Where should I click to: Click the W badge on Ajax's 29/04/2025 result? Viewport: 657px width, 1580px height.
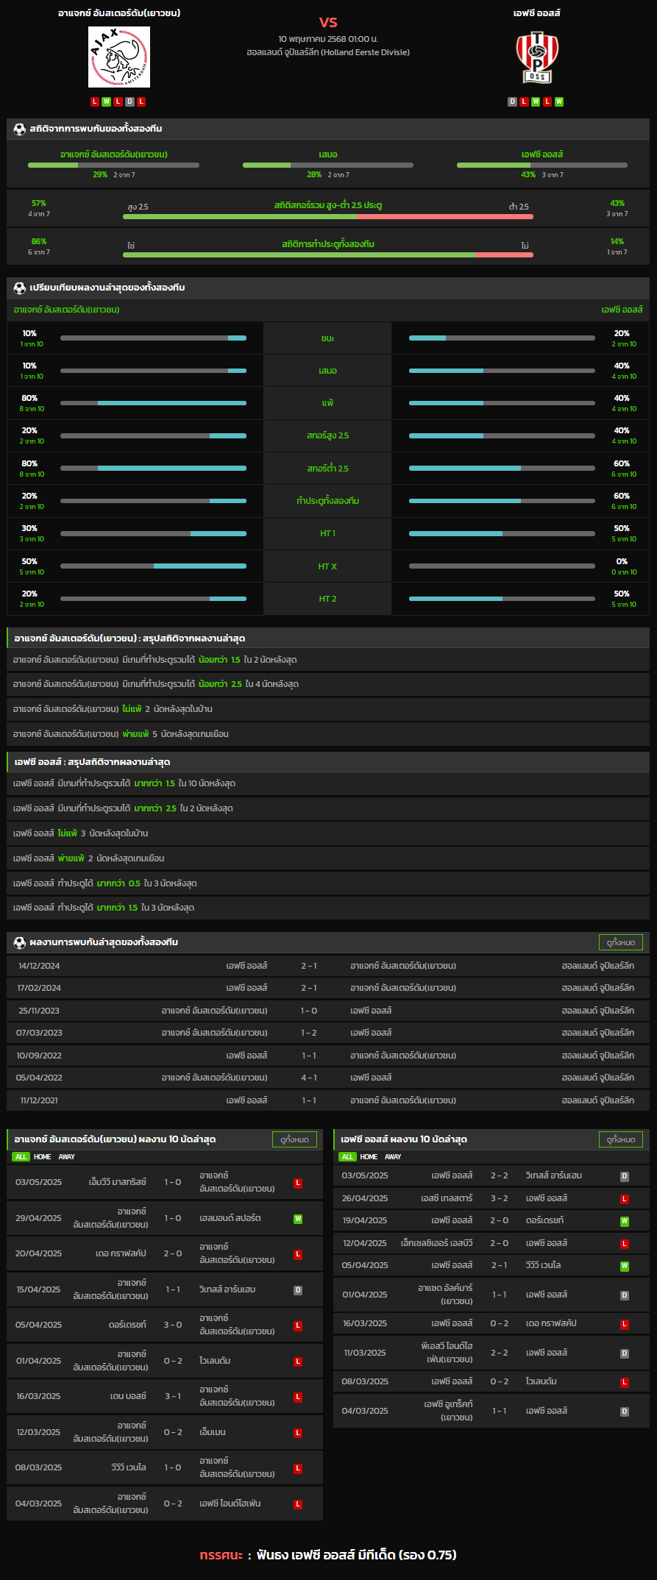tap(298, 1219)
